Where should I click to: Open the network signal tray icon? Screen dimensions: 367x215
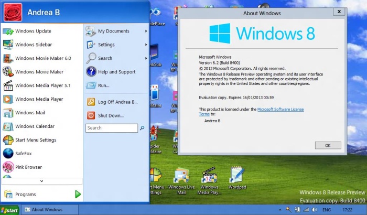(x=306, y=210)
